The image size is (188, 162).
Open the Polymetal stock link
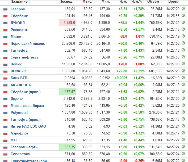pos(19,112)
